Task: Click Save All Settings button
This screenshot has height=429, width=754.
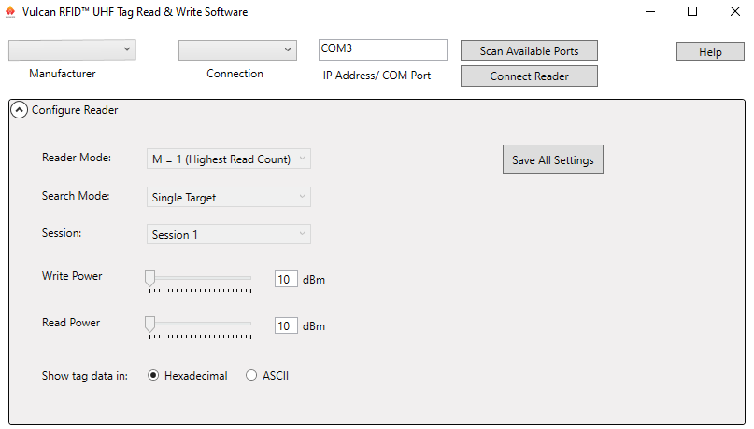Action: (x=552, y=160)
